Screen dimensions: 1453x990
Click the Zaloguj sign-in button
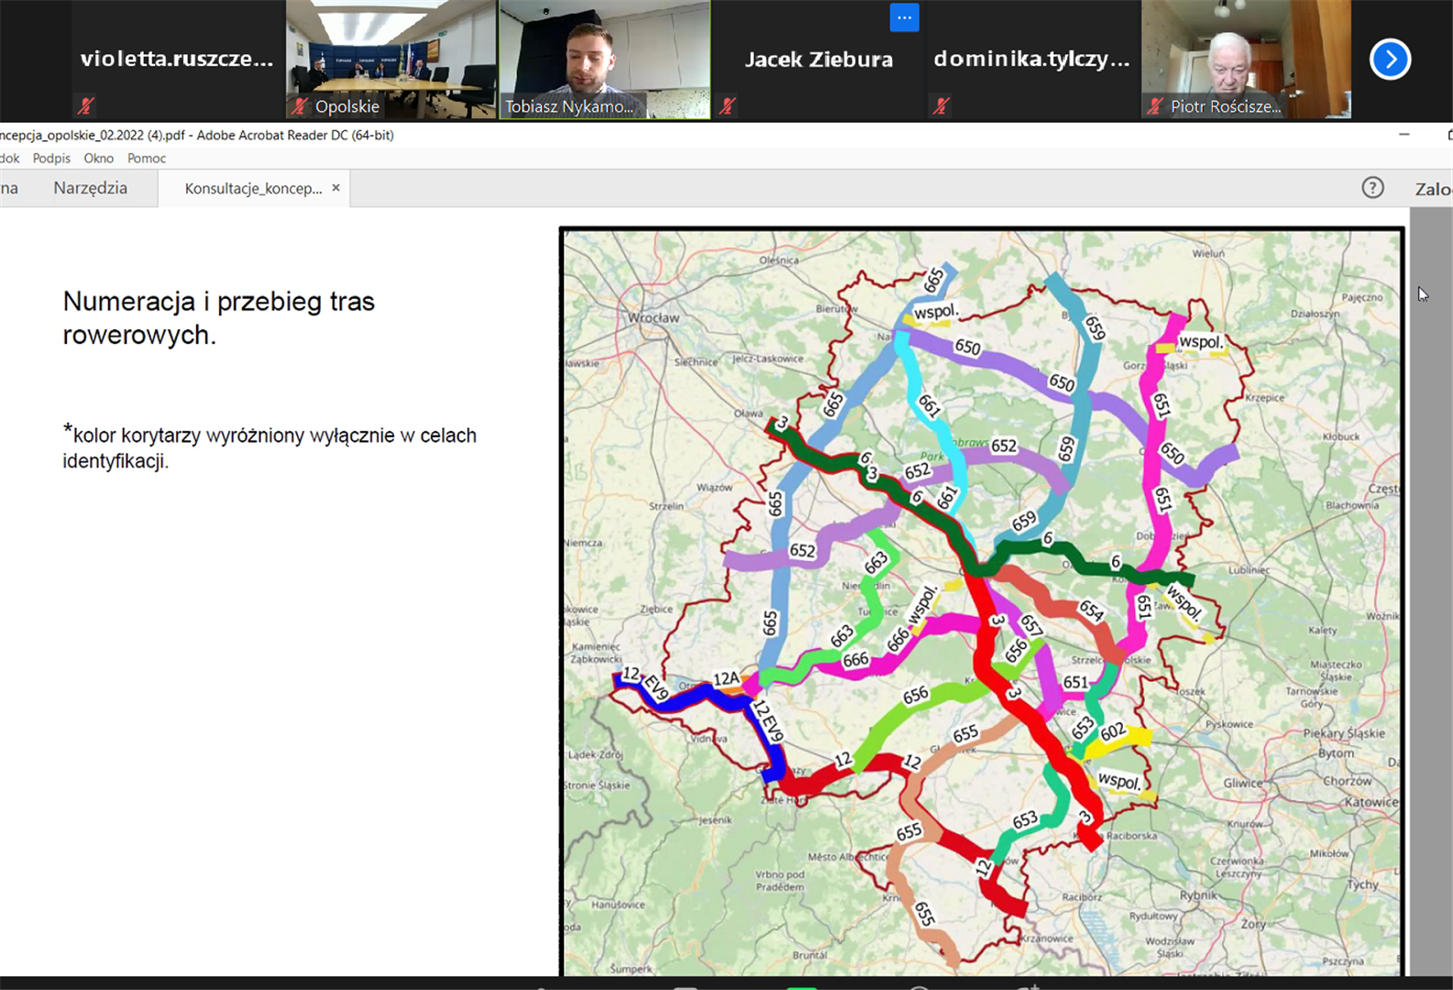[x=1432, y=189]
